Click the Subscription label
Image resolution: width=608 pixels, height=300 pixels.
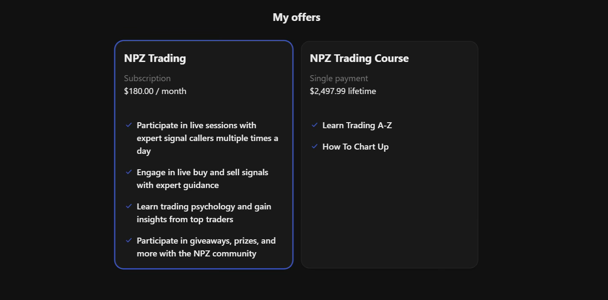(147, 78)
